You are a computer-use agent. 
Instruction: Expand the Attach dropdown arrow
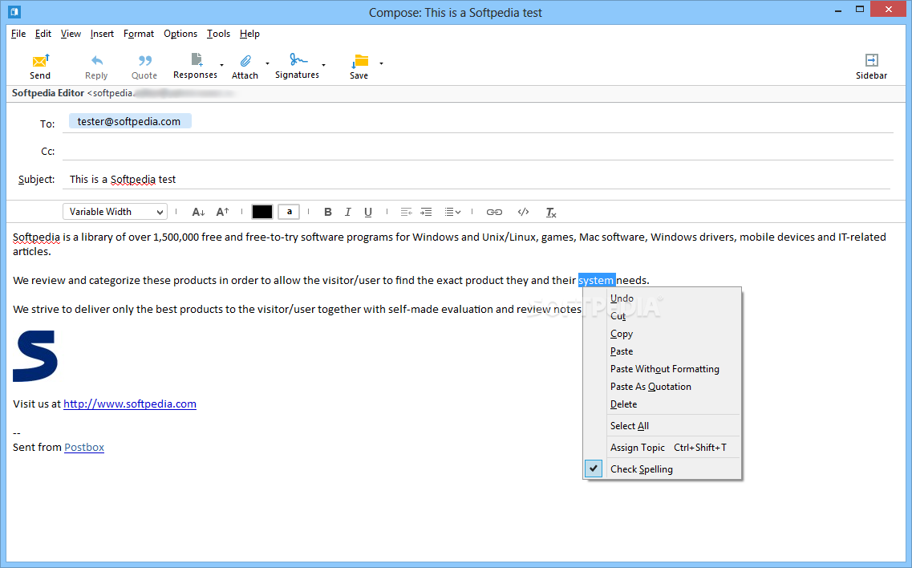click(268, 63)
